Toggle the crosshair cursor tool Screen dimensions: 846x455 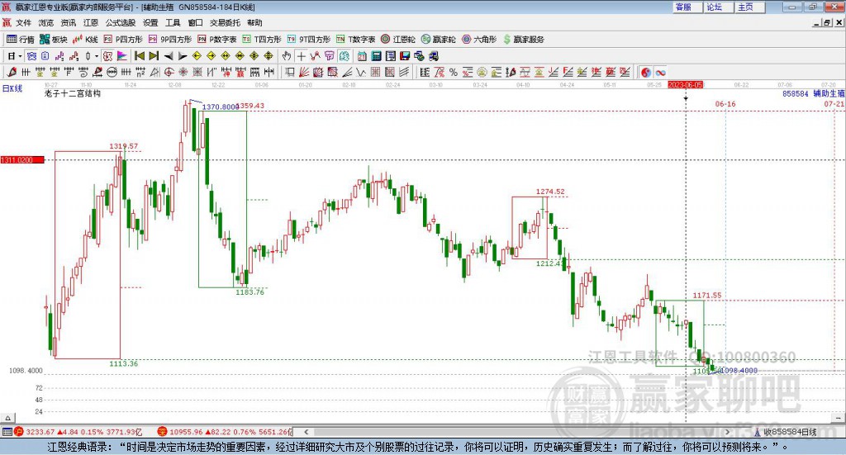tap(301, 56)
